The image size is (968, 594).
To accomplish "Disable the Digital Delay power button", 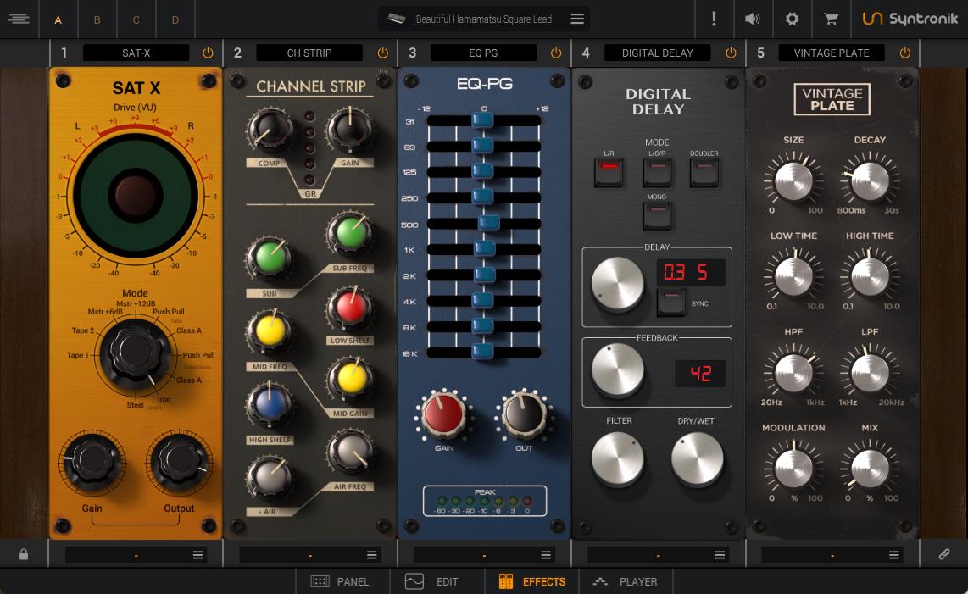I will (731, 53).
